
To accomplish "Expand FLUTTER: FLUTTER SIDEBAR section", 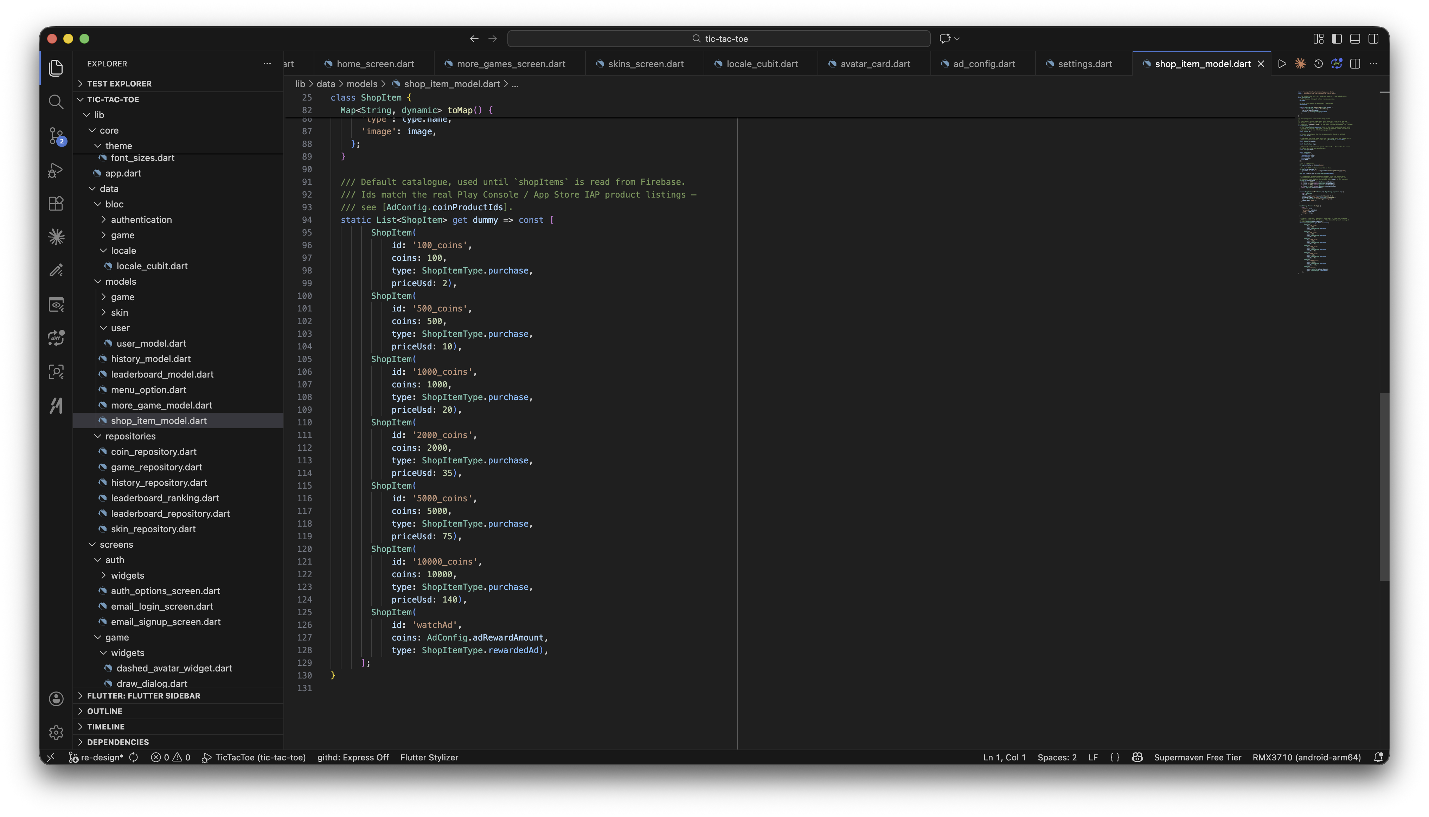I will point(179,696).
